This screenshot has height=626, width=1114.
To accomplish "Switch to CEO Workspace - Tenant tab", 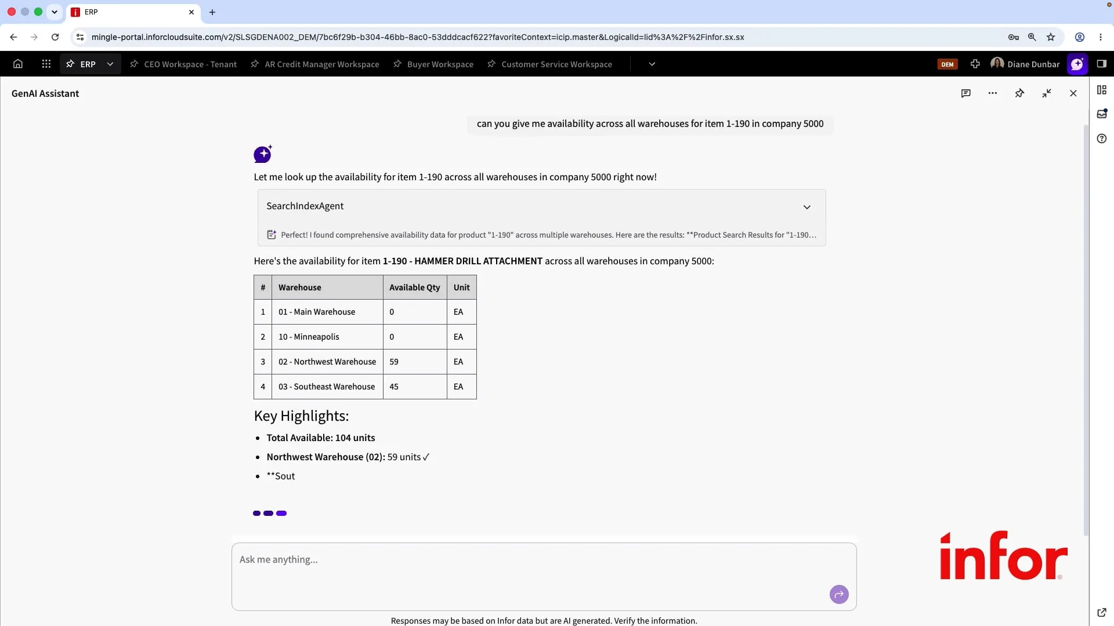I will click(183, 64).
